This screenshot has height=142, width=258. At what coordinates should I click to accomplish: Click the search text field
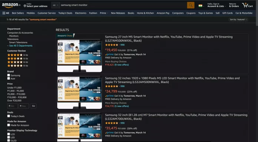[123, 5]
